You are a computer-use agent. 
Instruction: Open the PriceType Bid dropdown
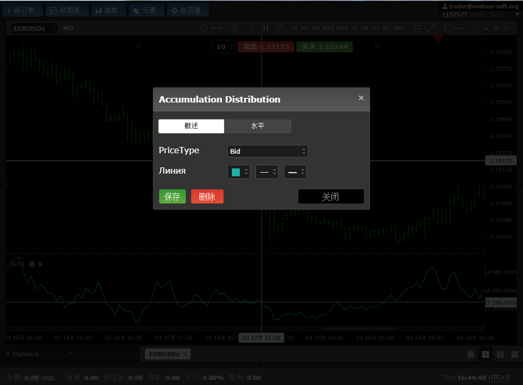click(x=267, y=151)
